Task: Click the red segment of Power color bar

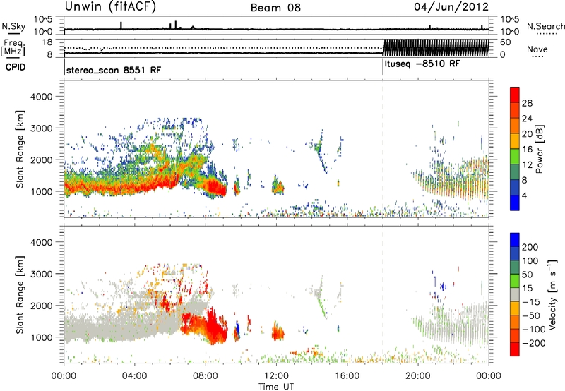Action: [515, 95]
